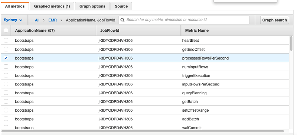
Task: Open the Graph options tab
Action: tap(92, 6)
